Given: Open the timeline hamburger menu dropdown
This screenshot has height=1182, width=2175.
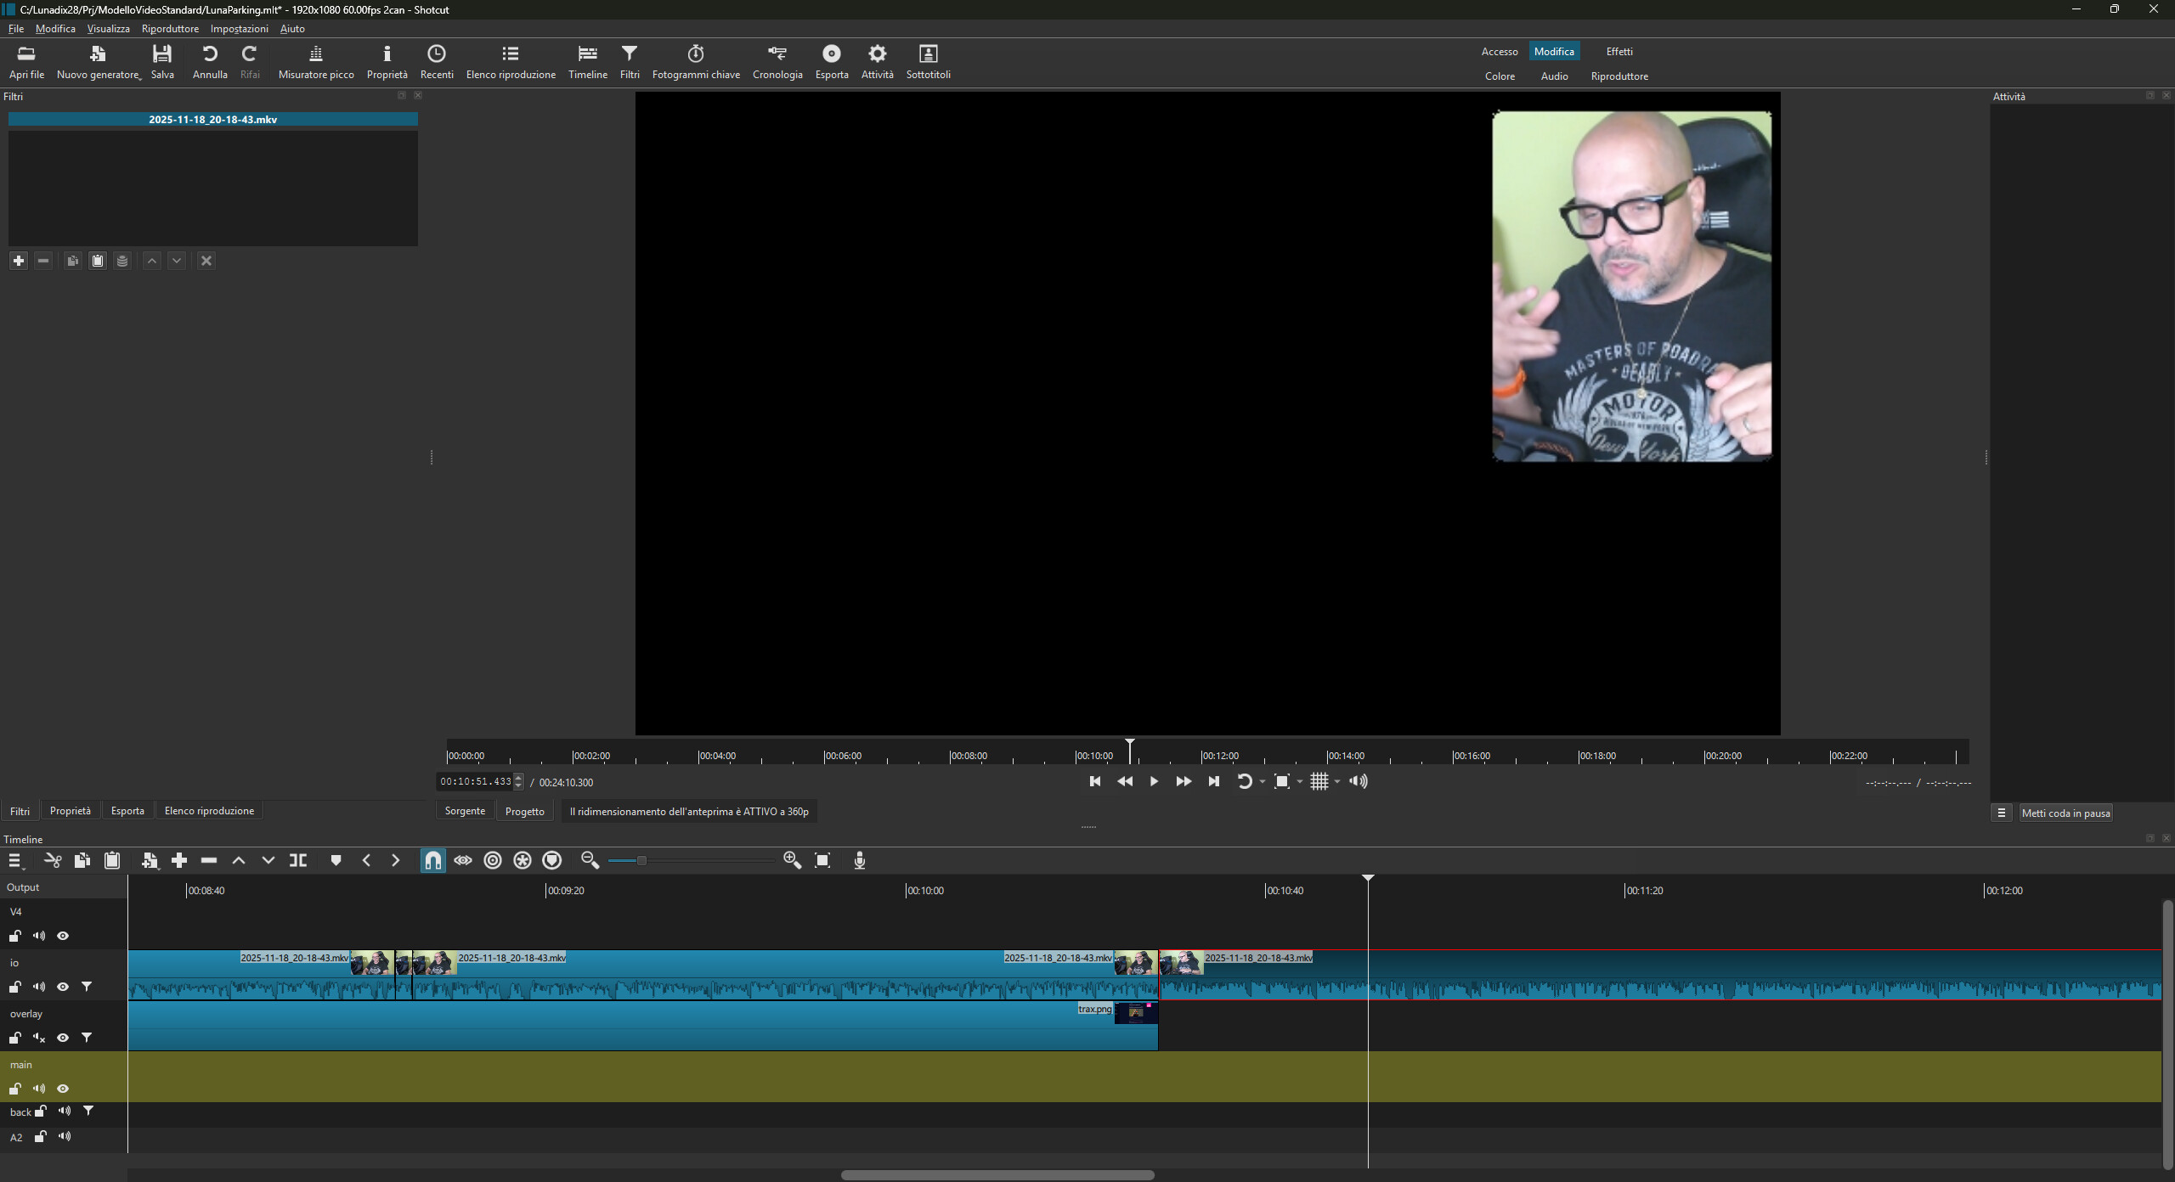Looking at the screenshot, I should point(14,860).
